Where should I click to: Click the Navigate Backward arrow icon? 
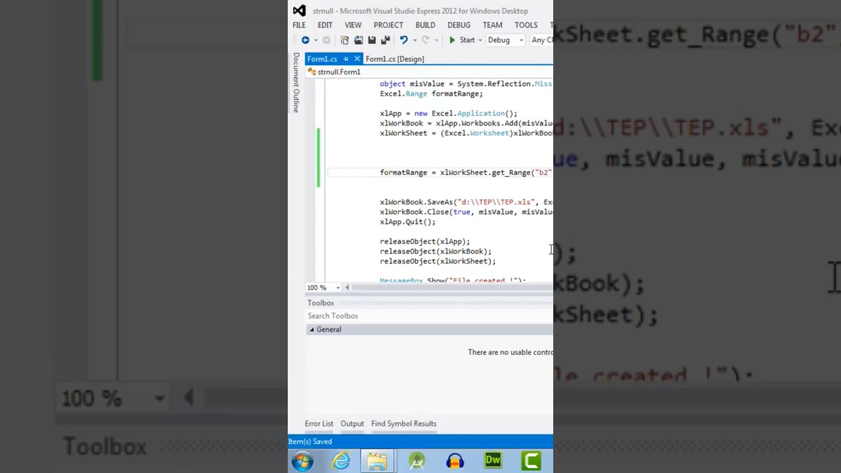(x=306, y=40)
